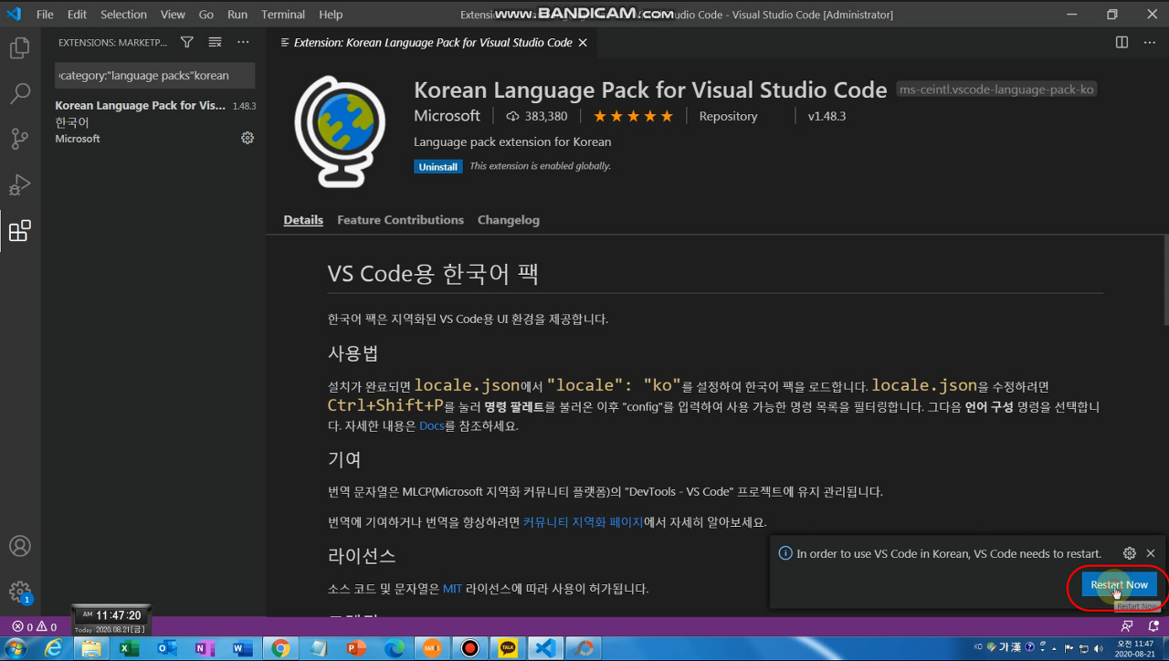Screen dimensions: 1169x661
Task: Open the Bandicam recorder taskbar icon
Action: (469, 648)
